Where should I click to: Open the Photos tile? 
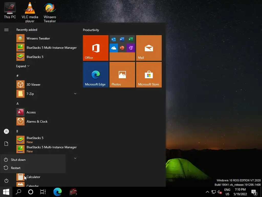pos(122,75)
